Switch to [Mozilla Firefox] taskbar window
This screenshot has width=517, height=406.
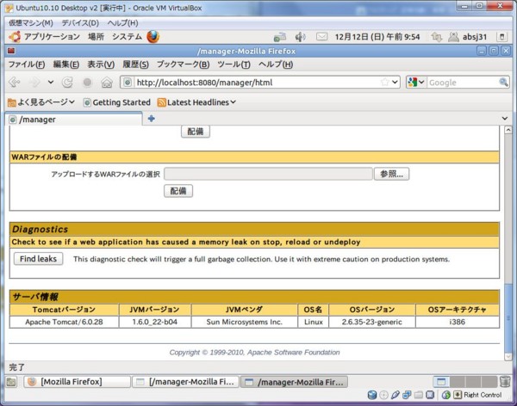click(x=78, y=382)
